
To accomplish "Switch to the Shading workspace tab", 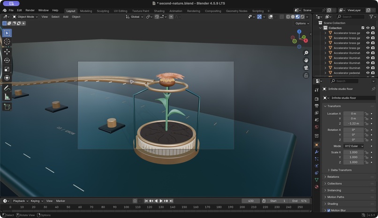I will [159, 11].
